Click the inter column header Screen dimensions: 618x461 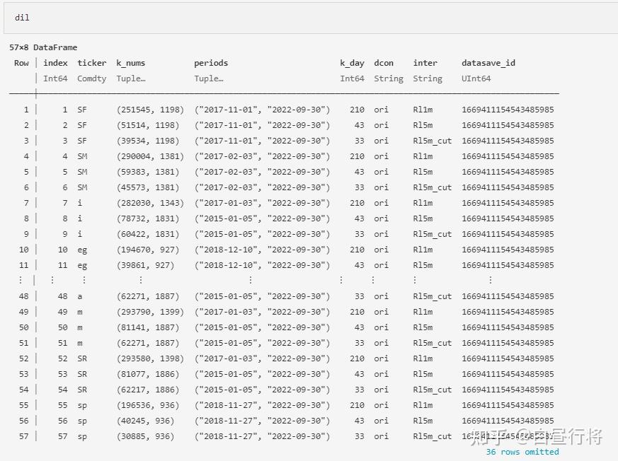[x=425, y=63]
